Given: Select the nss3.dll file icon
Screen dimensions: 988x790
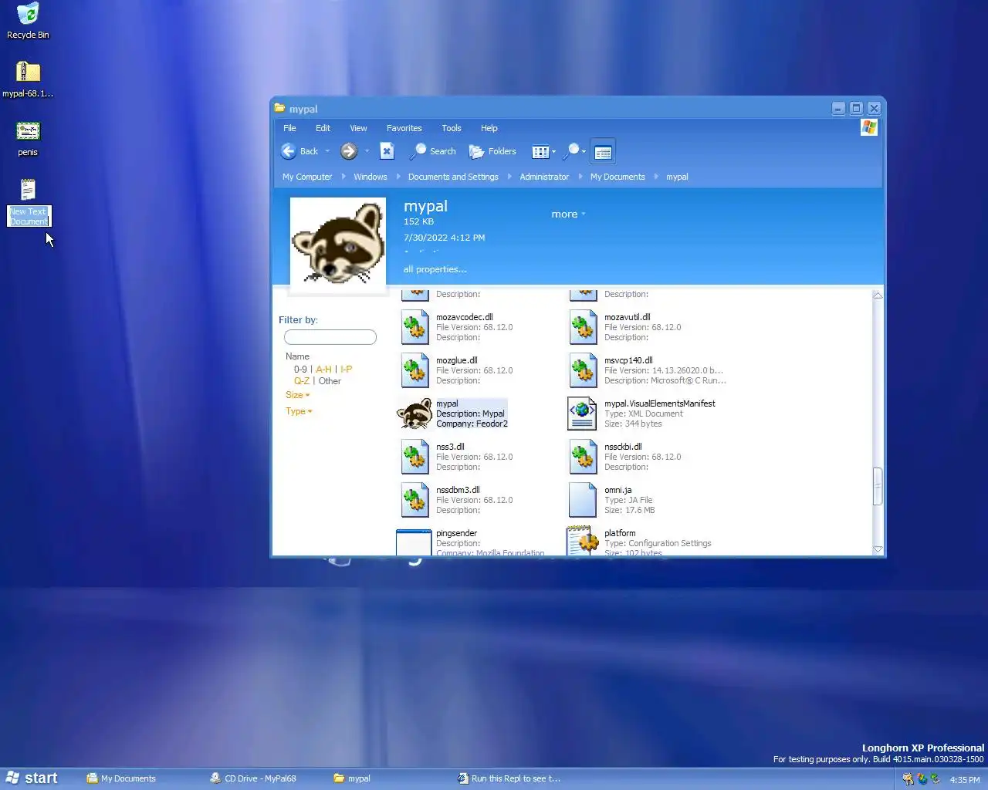Looking at the screenshot, I should tap(414, 457).
